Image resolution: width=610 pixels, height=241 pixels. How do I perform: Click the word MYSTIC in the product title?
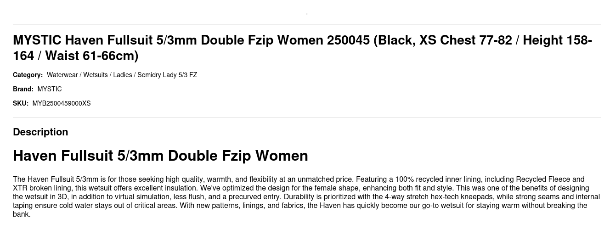pyautogui.click(x=37, y=40)
